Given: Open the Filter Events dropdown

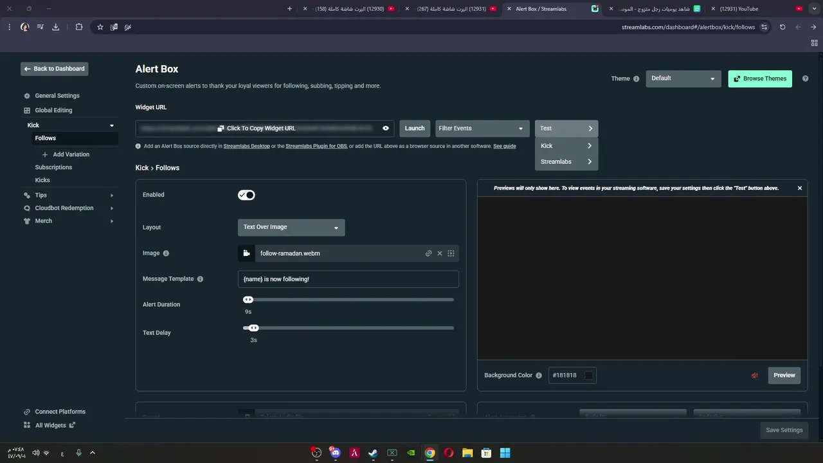Looking at the screenshot, I should [482, 129].
